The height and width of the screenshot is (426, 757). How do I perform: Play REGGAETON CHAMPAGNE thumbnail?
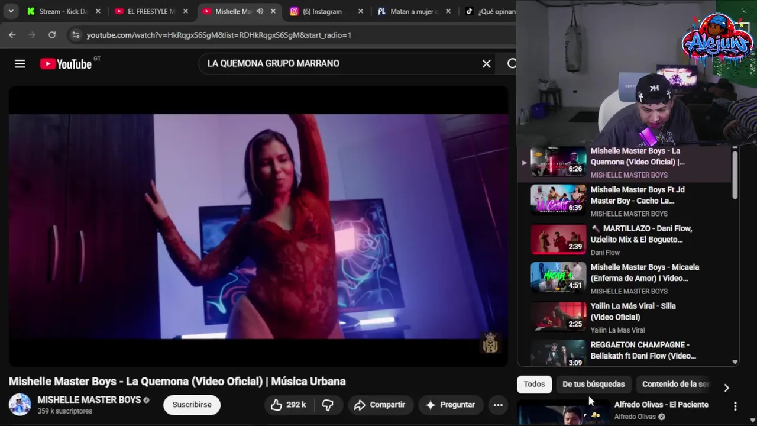point(558,354)
